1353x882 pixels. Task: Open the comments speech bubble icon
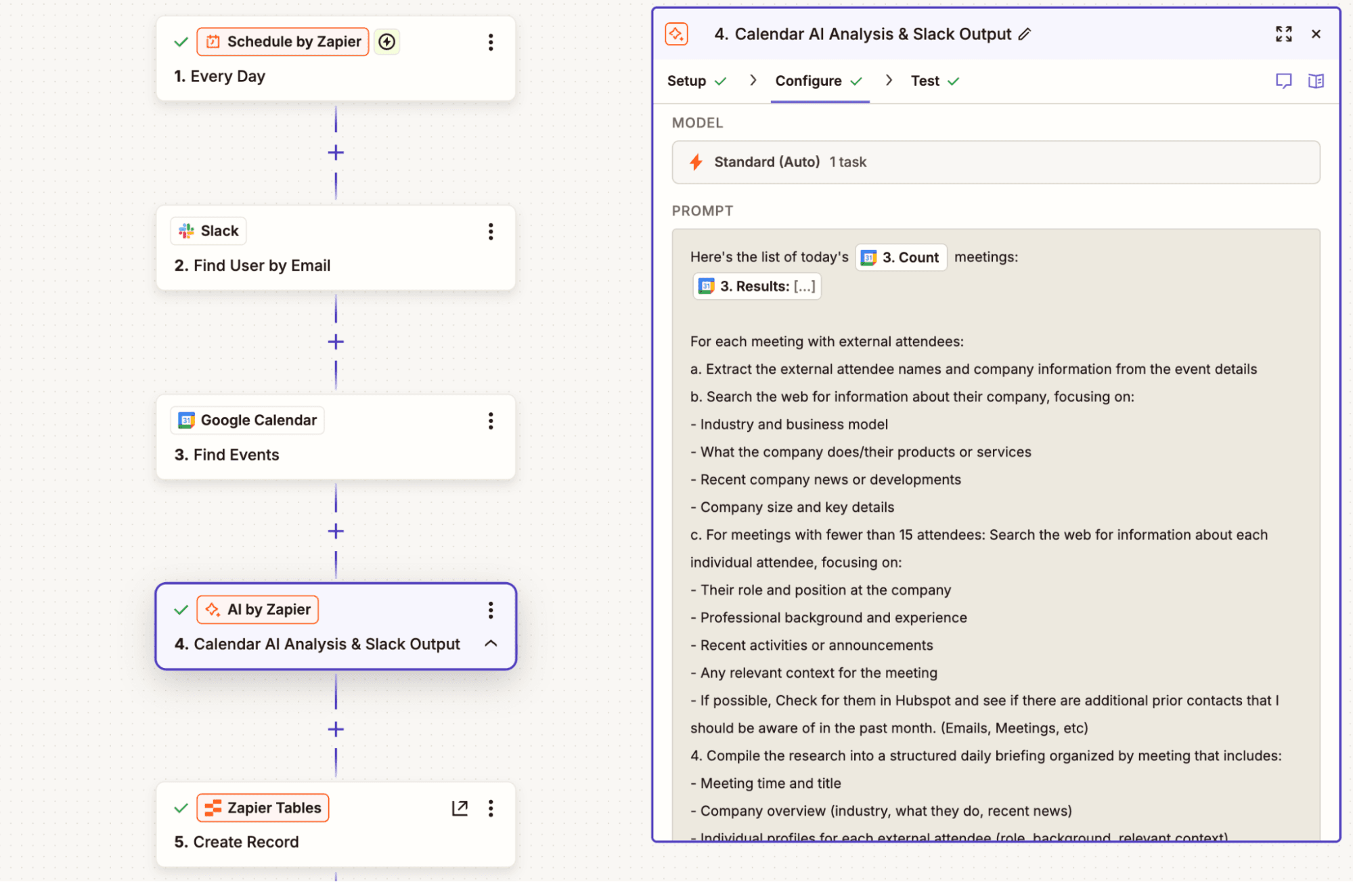point(1283,81)
